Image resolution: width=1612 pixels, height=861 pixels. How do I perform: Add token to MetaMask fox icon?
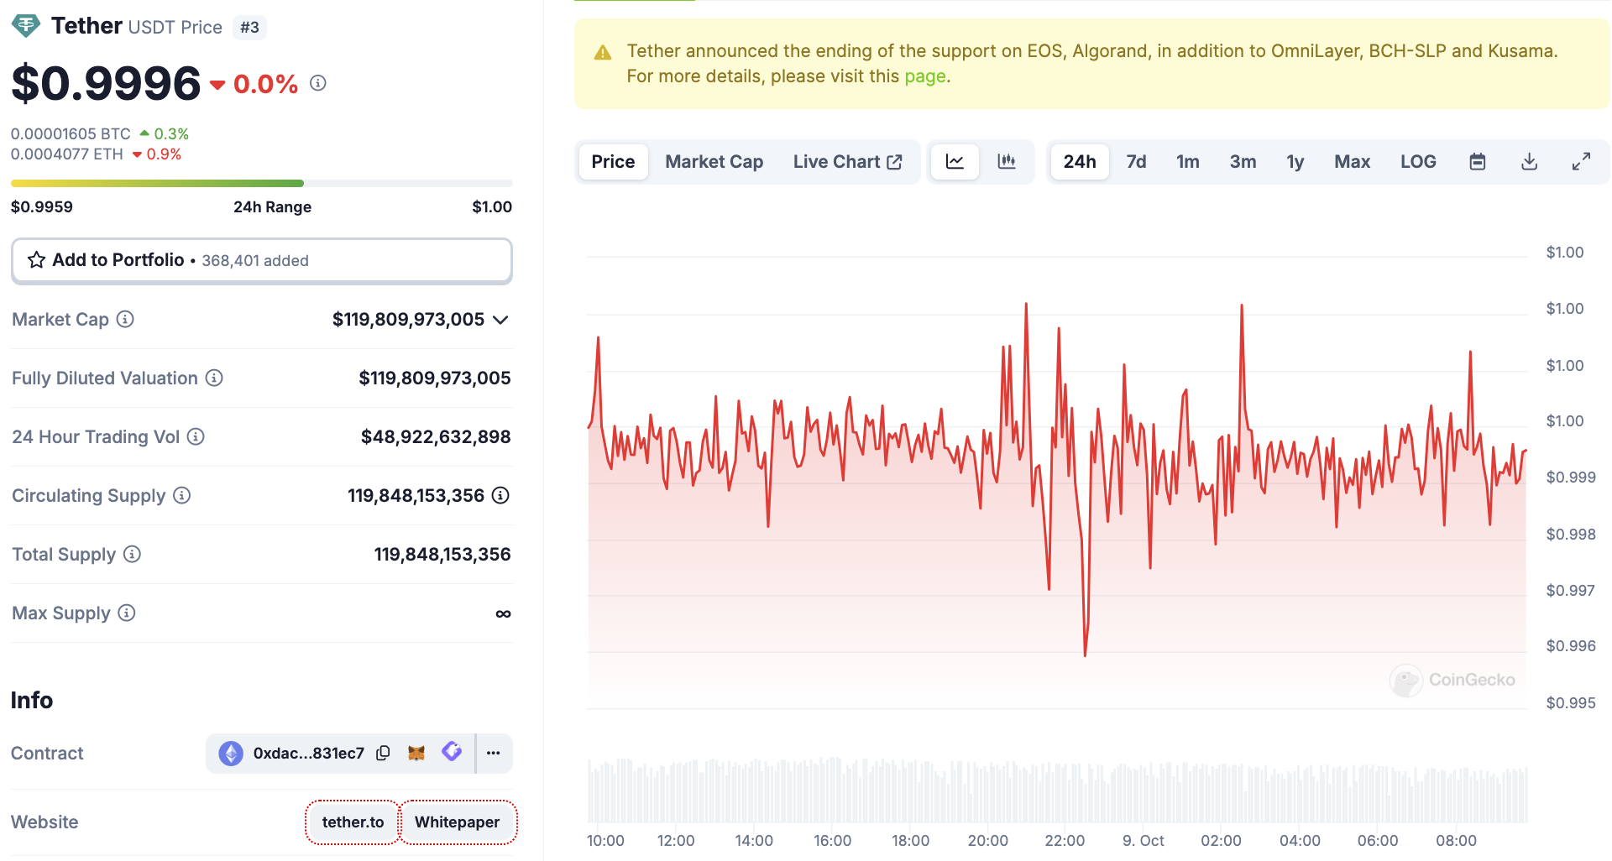[416, 753]
